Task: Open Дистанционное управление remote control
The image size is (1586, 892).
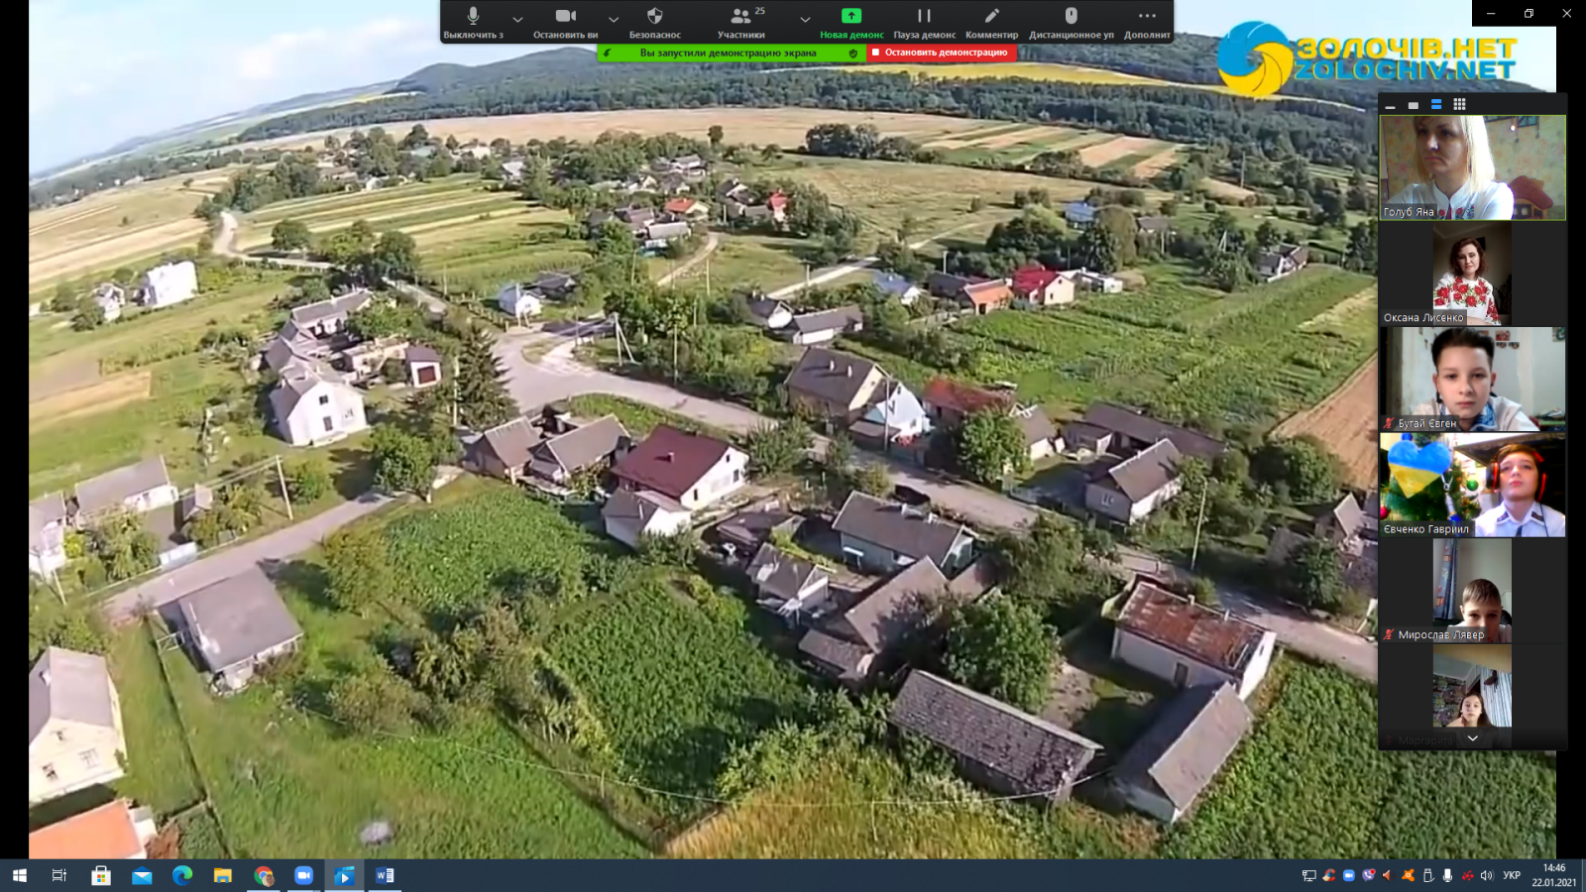Action: 1071,22
